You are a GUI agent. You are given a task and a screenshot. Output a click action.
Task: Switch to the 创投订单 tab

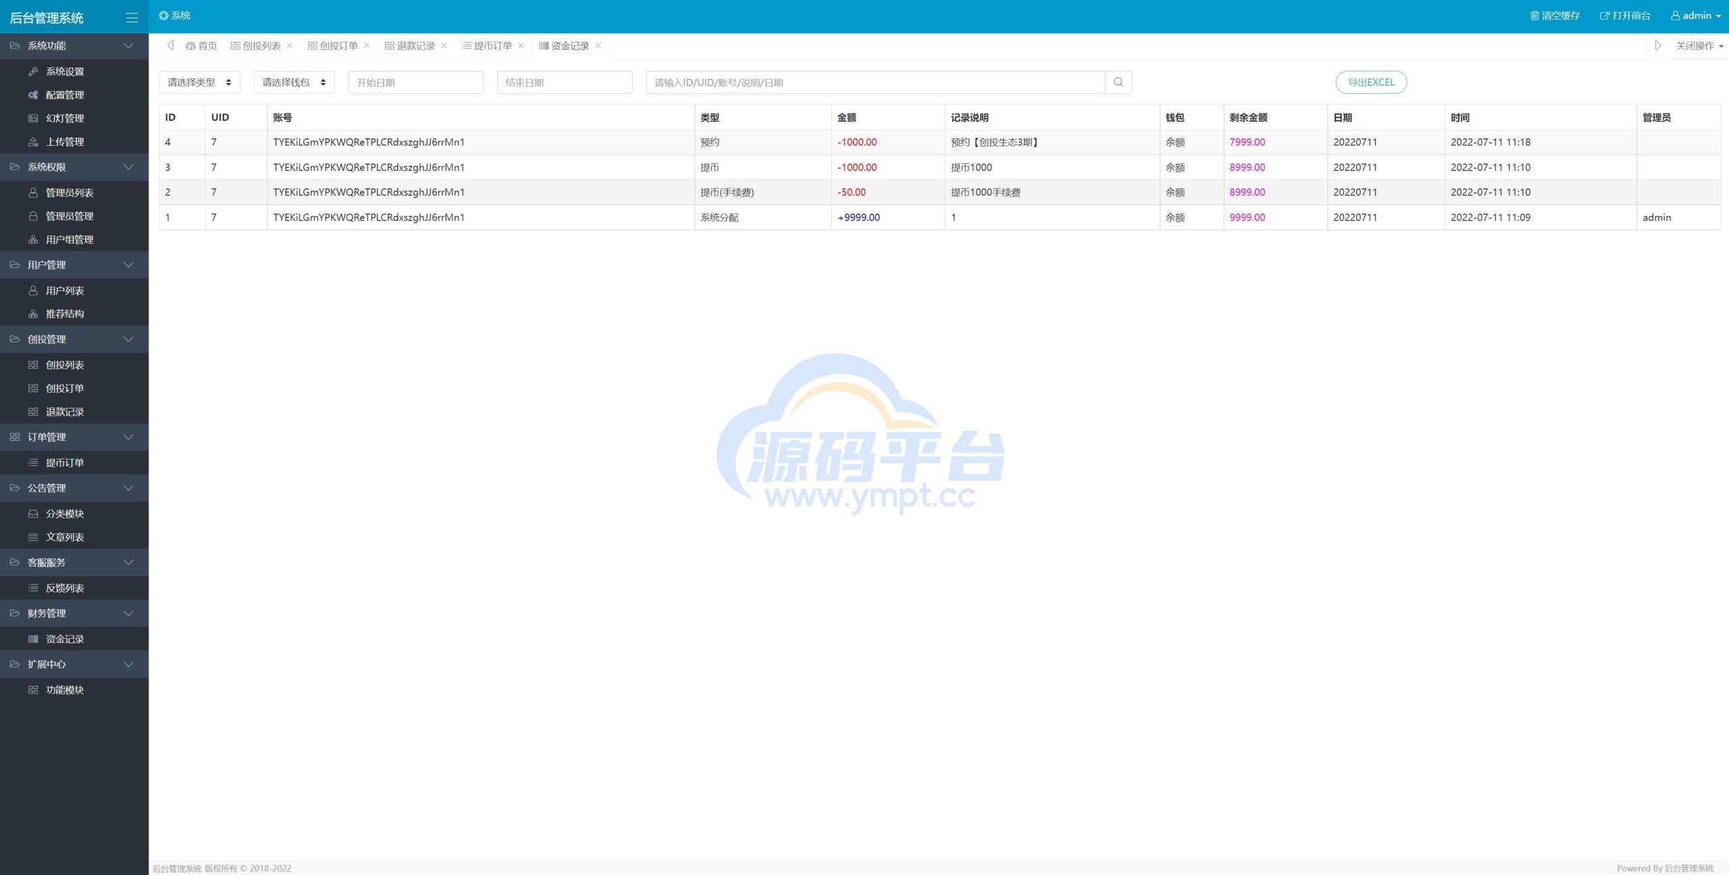pos(333,46)
